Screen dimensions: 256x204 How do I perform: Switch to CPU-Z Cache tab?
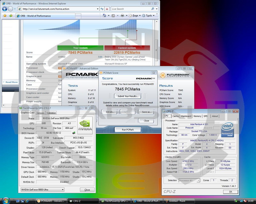(x=176, y=116)
